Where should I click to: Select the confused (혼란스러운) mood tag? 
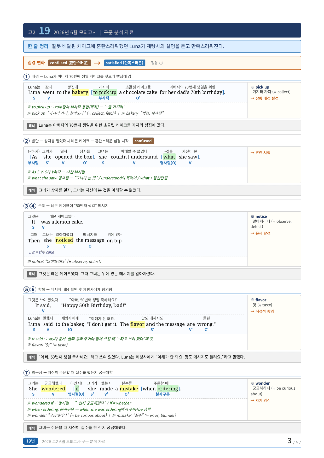tap(70, 63)
